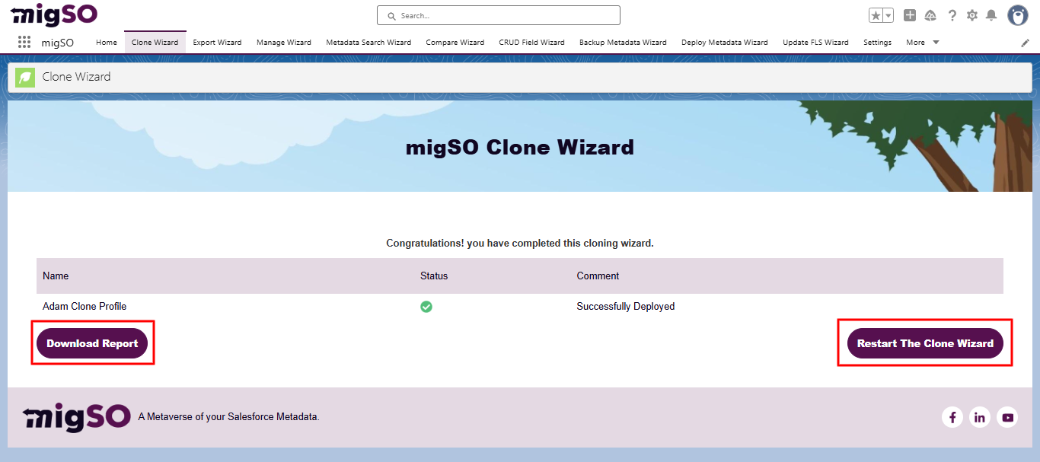Click the Favorites star icon

[876, 15]
